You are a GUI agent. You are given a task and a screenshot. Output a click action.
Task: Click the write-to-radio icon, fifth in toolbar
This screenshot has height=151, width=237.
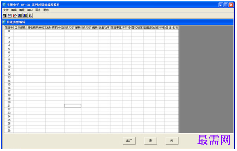click(25, 16)
